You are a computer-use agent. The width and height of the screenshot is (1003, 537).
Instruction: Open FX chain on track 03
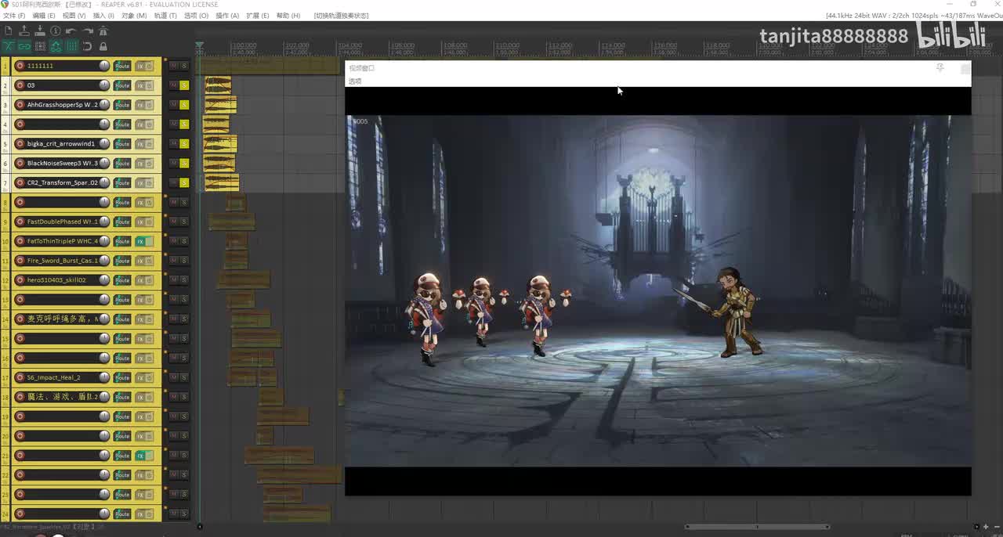141,85
